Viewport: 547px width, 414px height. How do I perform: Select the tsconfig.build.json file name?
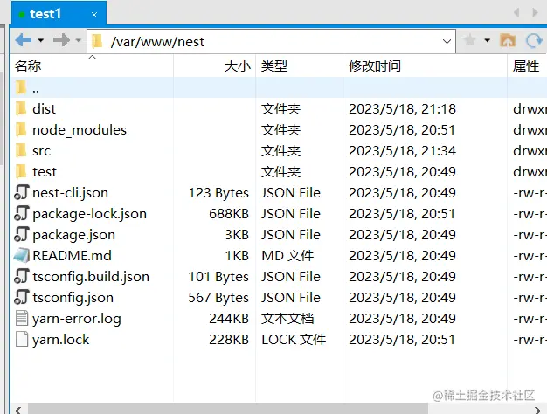tap(91, 277)
